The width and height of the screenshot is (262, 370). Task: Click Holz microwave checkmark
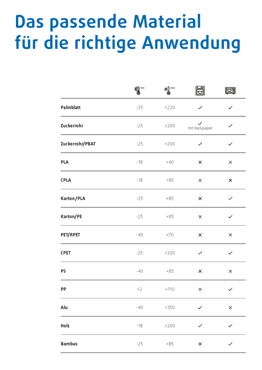tap(230, 326)
